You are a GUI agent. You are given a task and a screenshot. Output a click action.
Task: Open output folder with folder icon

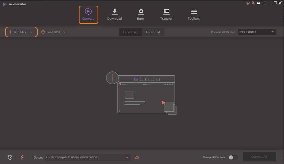[x=136, y=157]
